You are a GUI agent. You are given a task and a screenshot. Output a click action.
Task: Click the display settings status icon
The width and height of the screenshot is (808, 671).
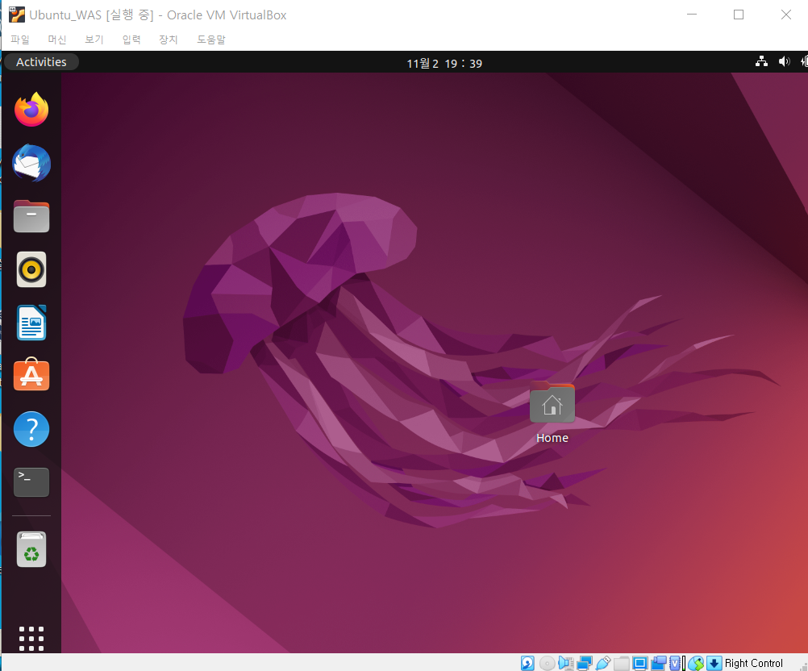click(640, 663)
